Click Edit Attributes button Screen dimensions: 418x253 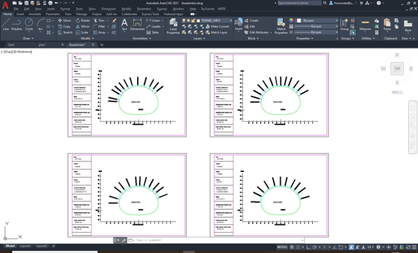coord(257,32)
